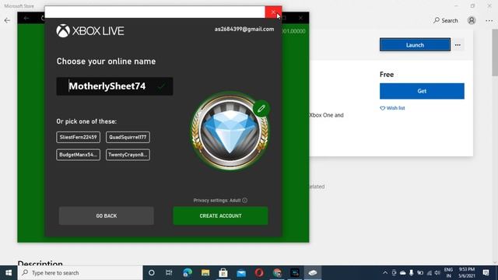The image size is (498, 280).
Task: Open Mail app from the taskbar
Action: pyautogui.click(x=241, y=273)
